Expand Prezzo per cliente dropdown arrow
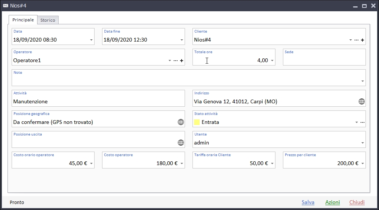Image resolution: width=379 pixels, height=210 pixels. coord(363,164)
